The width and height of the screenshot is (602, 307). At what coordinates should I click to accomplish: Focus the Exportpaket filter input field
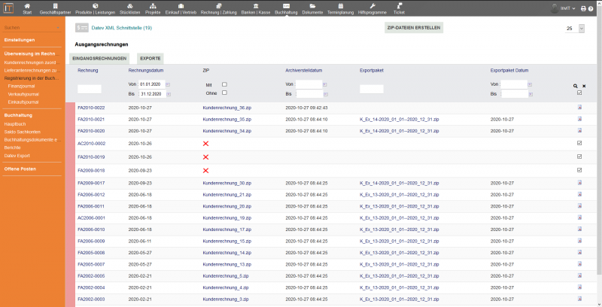(x=372, y=89)
